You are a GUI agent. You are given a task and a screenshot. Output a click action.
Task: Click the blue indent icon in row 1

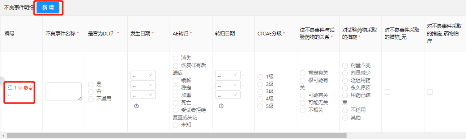[10, 88]
